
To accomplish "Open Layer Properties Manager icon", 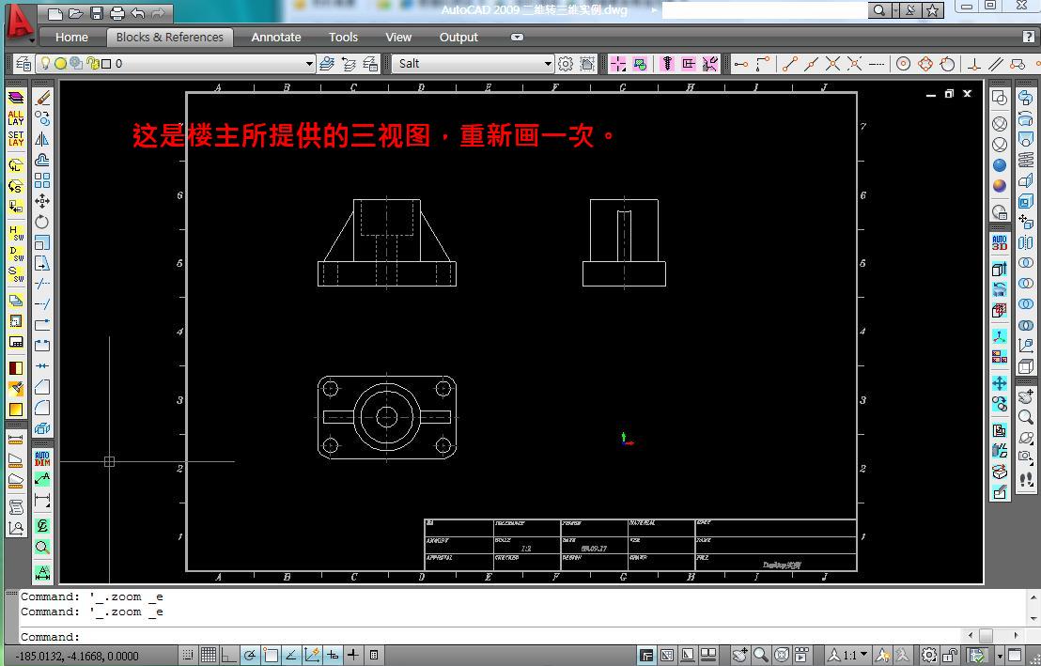I will point(23,64).
